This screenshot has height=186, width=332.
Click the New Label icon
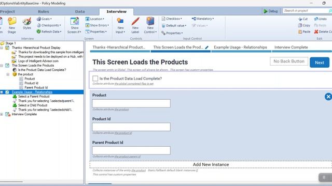click(135, 21)
